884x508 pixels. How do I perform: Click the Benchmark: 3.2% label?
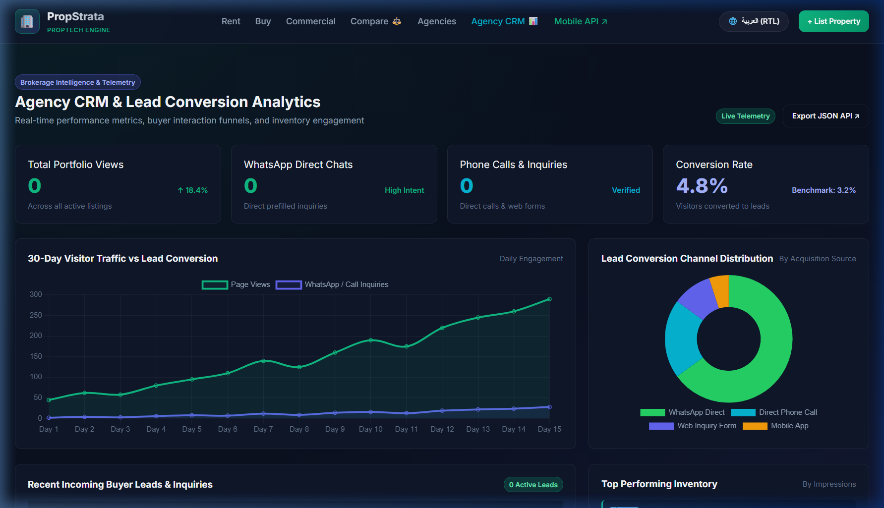click(824, 190)
